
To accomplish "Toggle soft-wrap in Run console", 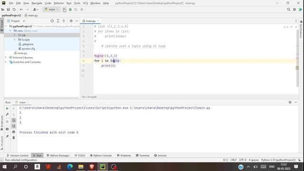I will (14, 120).
